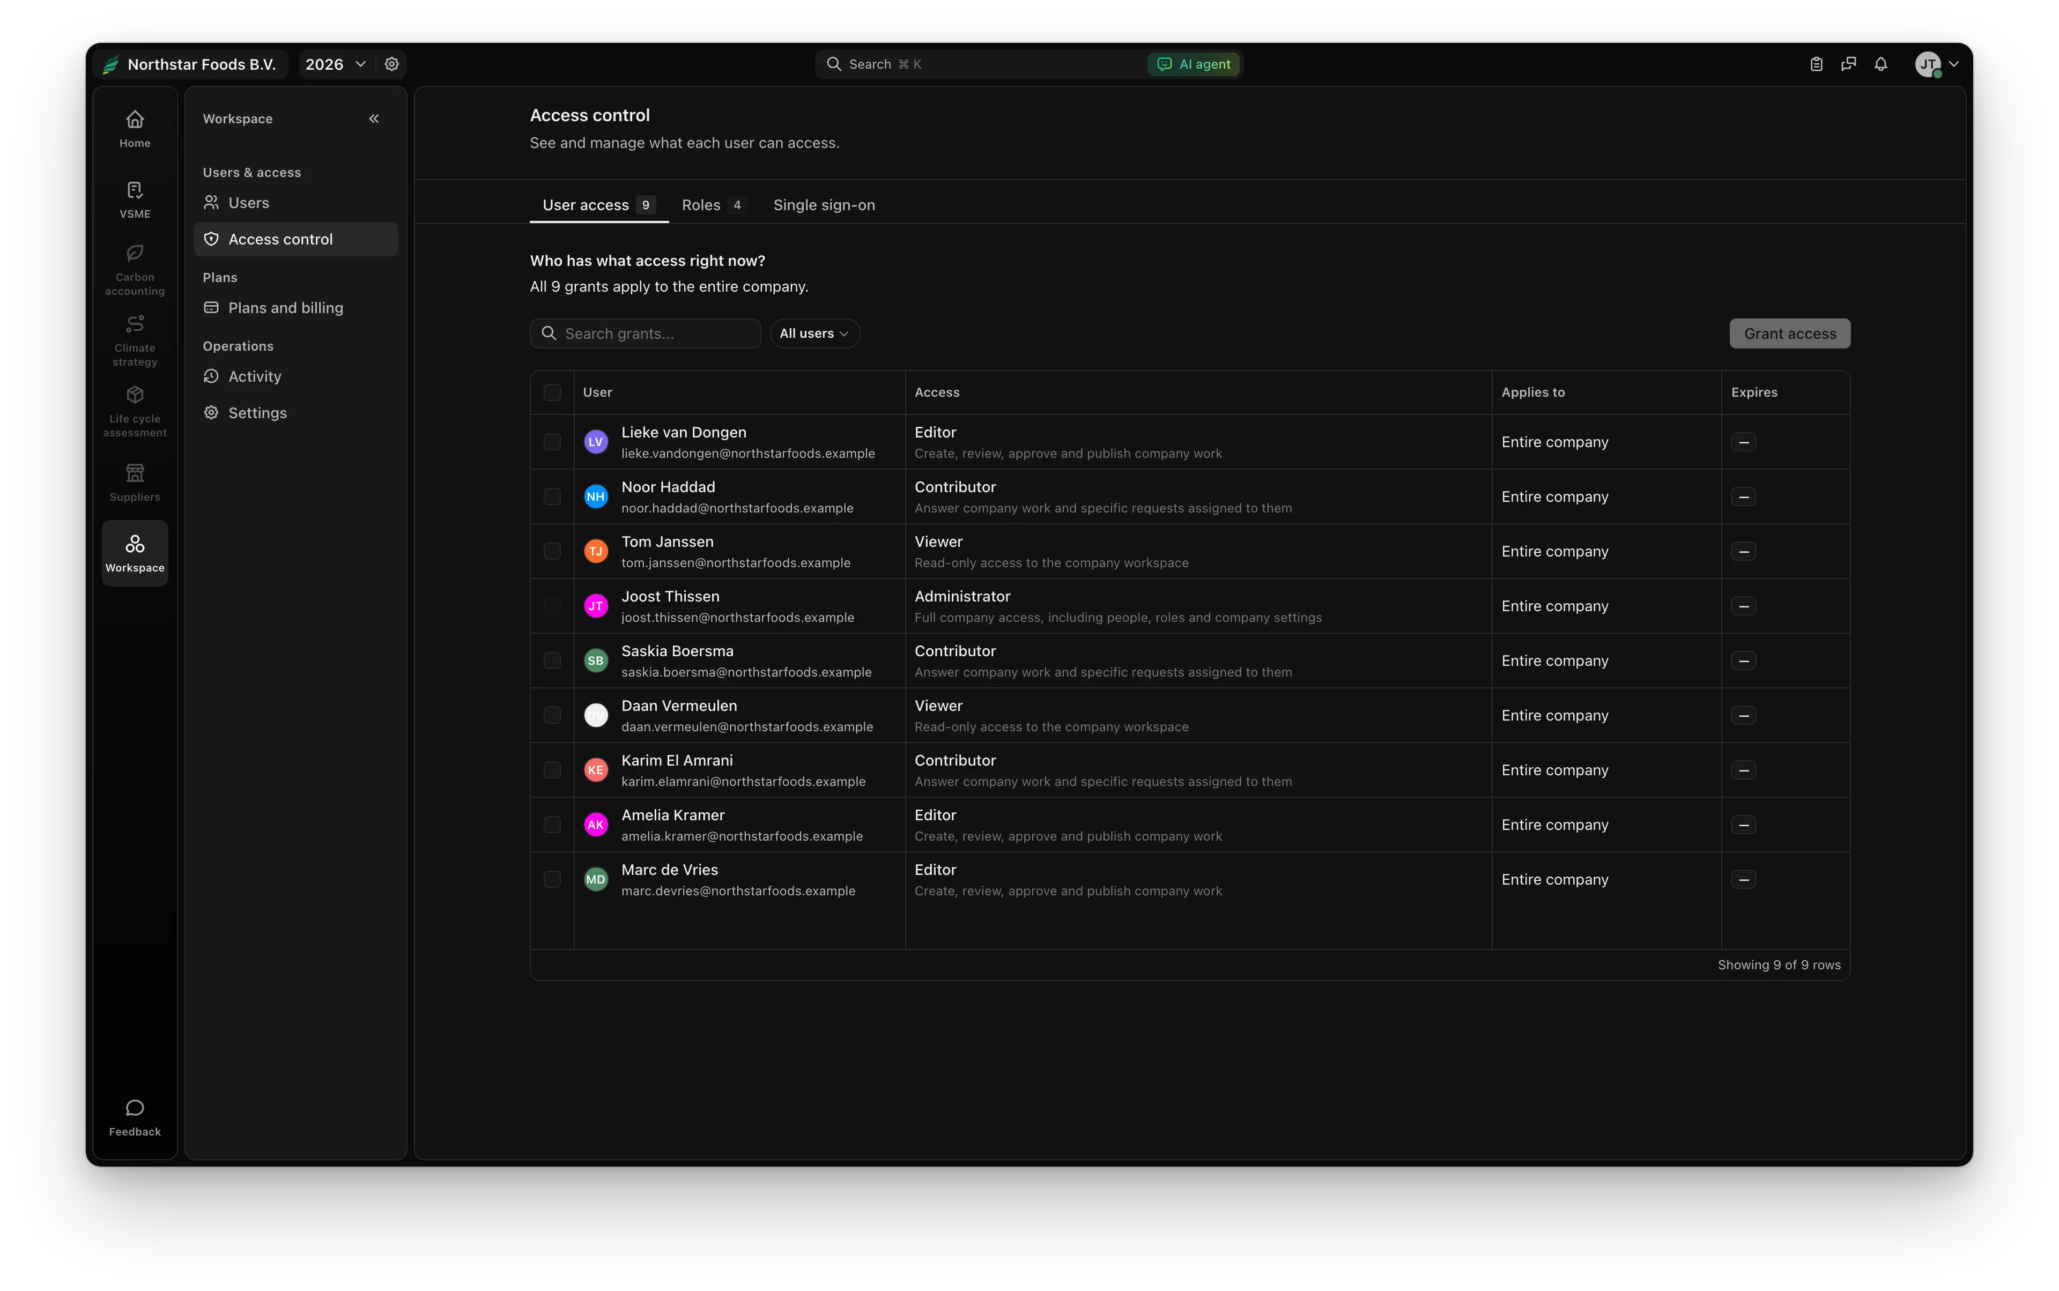Launch the AI agent button
Viewport: 2059px width, 1291px height.
tap(1194, 64)
